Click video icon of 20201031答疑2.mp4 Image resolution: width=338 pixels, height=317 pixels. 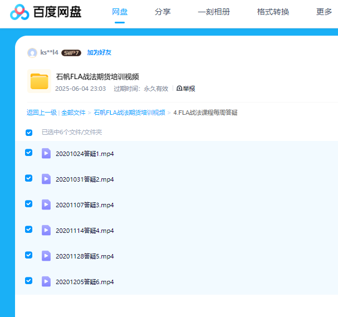(46, 179)
